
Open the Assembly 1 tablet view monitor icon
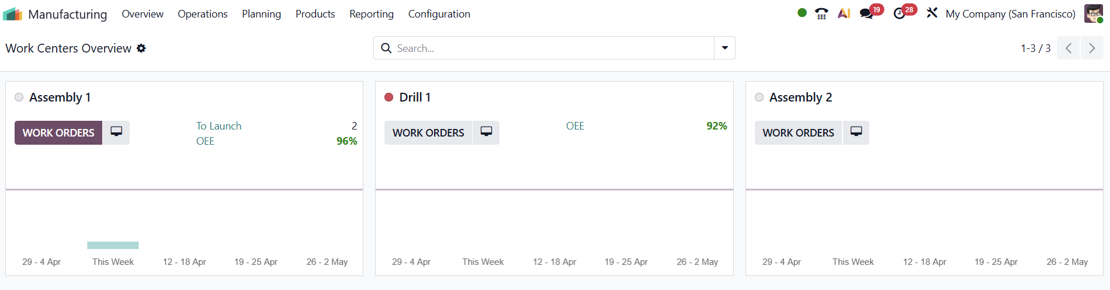(116, 132)
